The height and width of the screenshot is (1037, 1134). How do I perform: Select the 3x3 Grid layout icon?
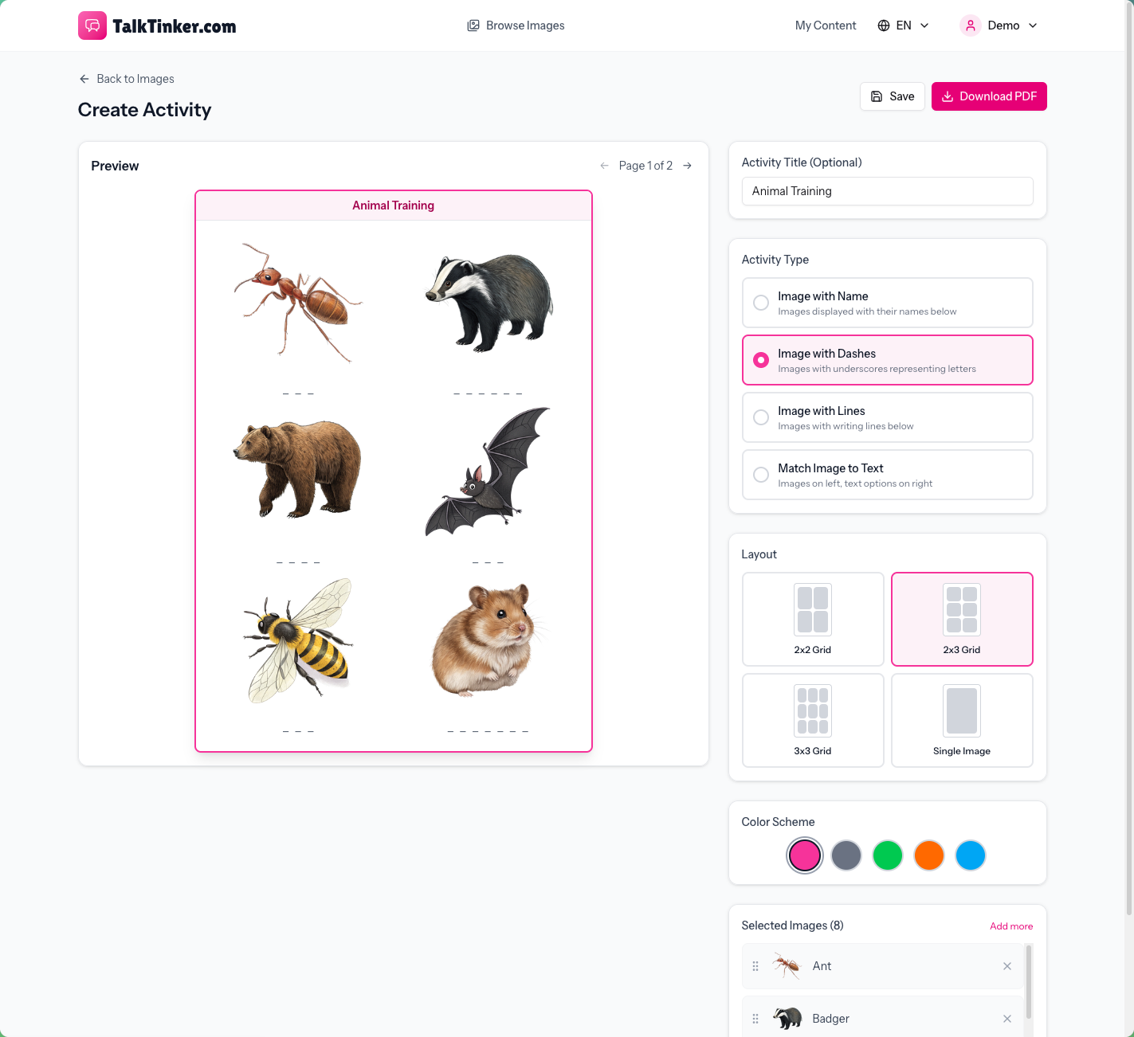813,710
